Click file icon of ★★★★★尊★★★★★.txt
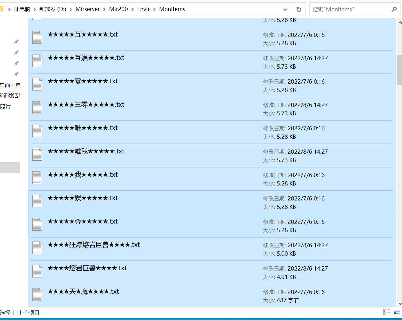Image resolution: width=402 pixels, height=320 pixels. (37, 224)
